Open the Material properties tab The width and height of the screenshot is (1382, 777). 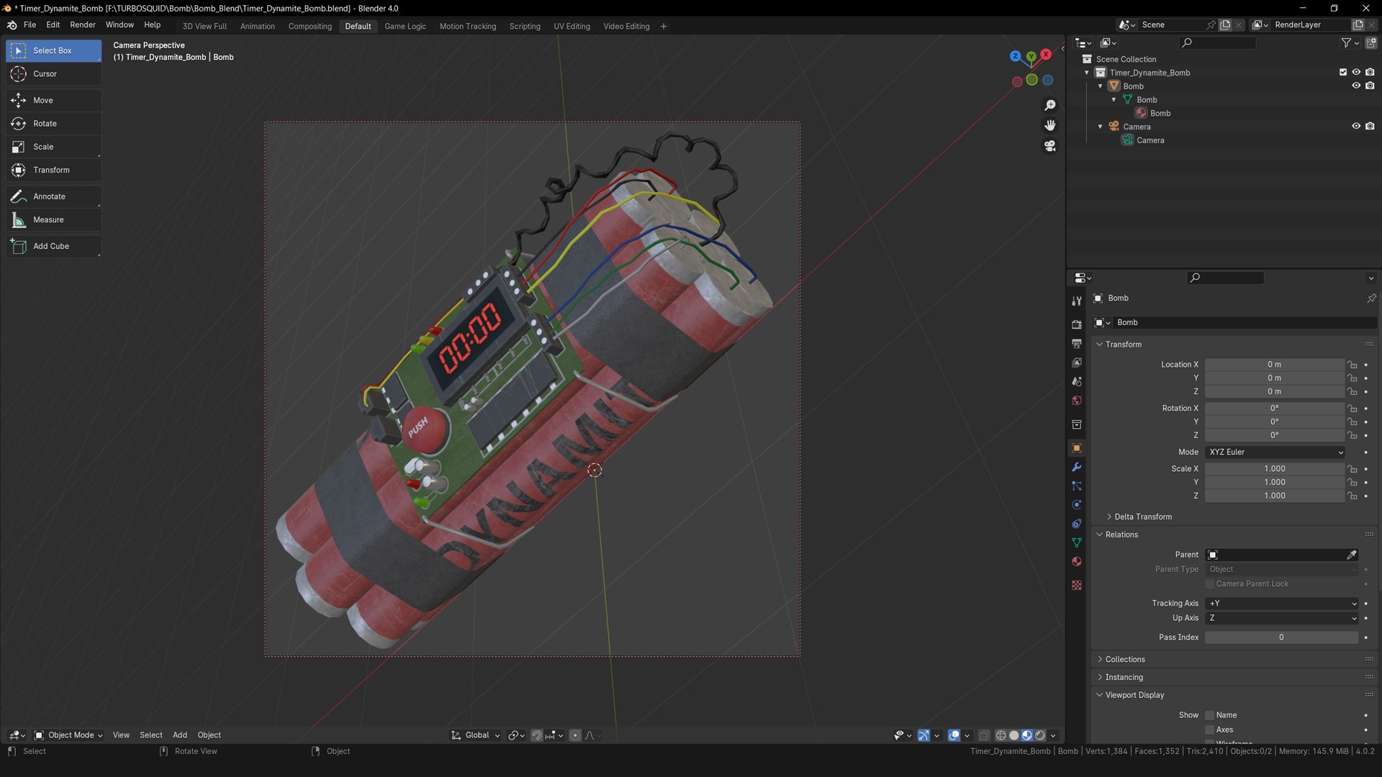coord(1077,562)
